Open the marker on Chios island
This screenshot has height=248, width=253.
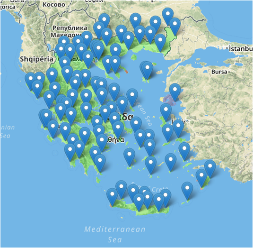(x=166, y=112)
